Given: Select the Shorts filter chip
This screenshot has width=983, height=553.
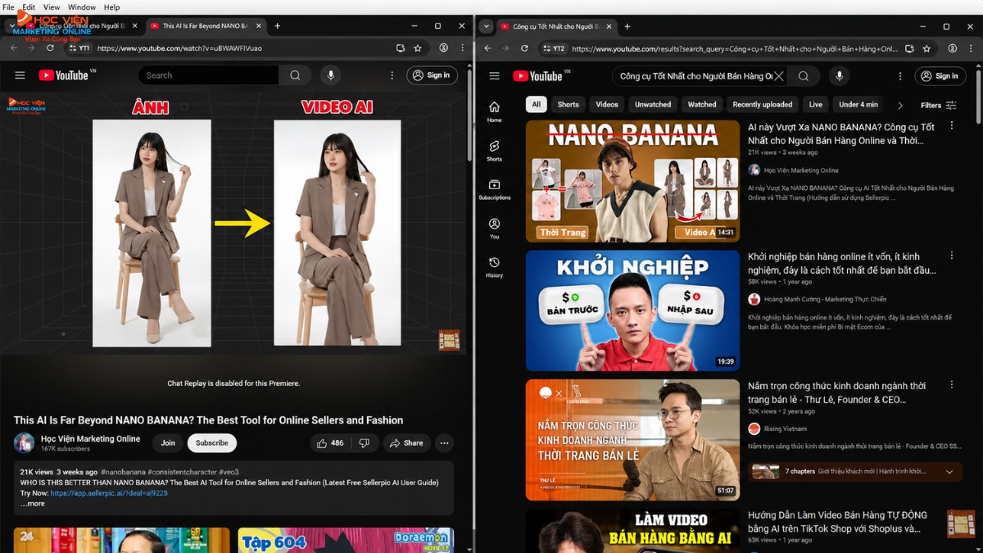Looking at the screenshot, I should pyautogui.click(x=568, y=104).
